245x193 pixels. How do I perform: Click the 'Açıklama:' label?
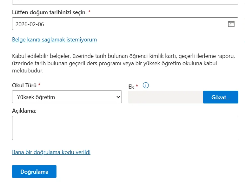24,111
